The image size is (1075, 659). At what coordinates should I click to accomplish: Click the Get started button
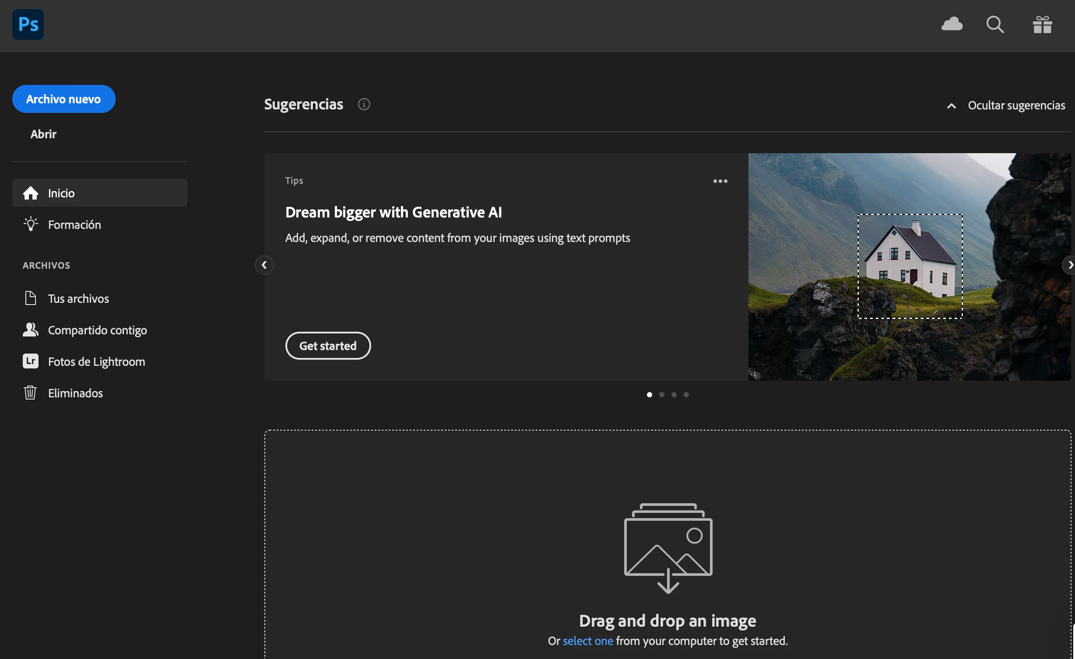(328, 346)
